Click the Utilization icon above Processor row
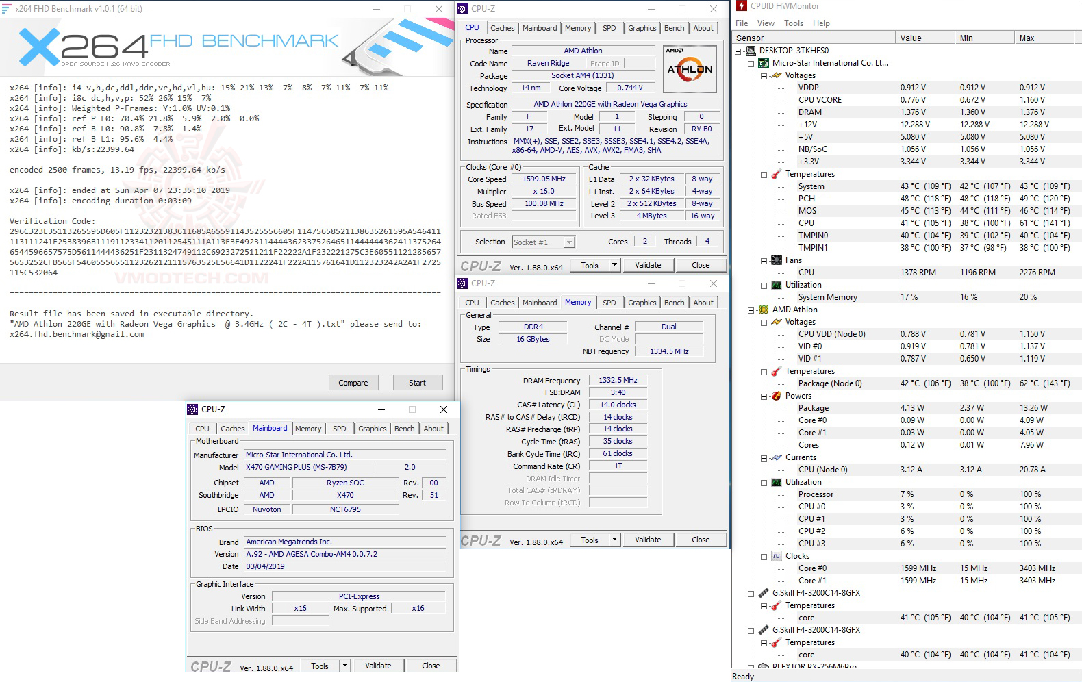Screen dimensions: 1082x682 coord(777,482)
